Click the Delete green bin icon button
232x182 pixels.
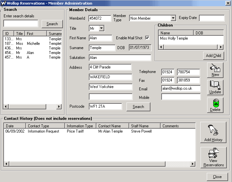pos(215,105)
